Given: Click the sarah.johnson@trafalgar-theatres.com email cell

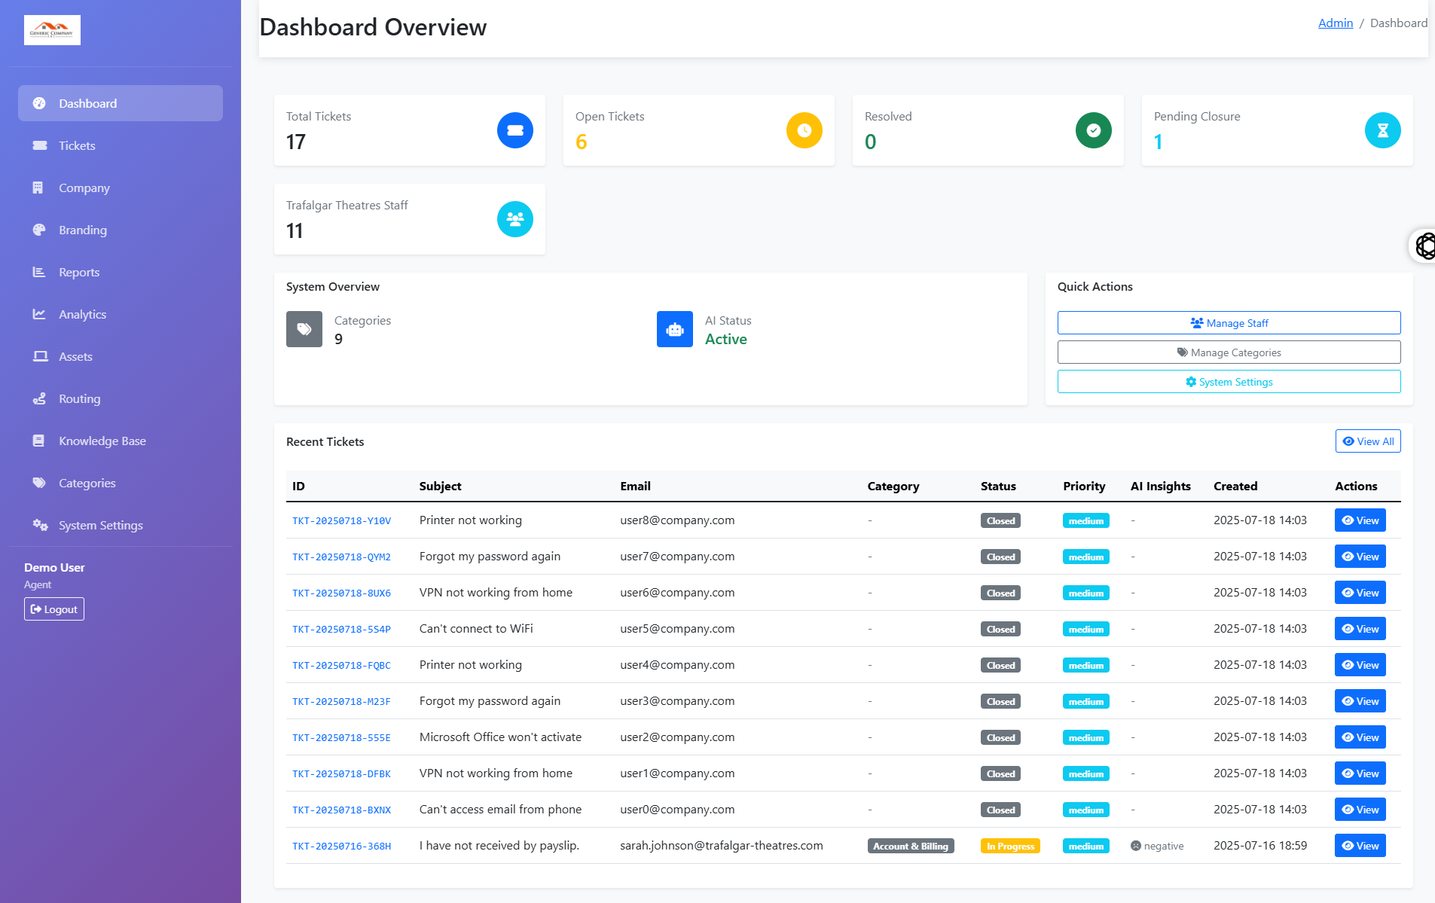Looking at the screenshot, I should point(721,845).
